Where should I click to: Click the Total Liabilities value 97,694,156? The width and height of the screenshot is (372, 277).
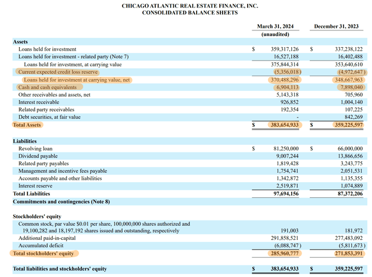286,194
